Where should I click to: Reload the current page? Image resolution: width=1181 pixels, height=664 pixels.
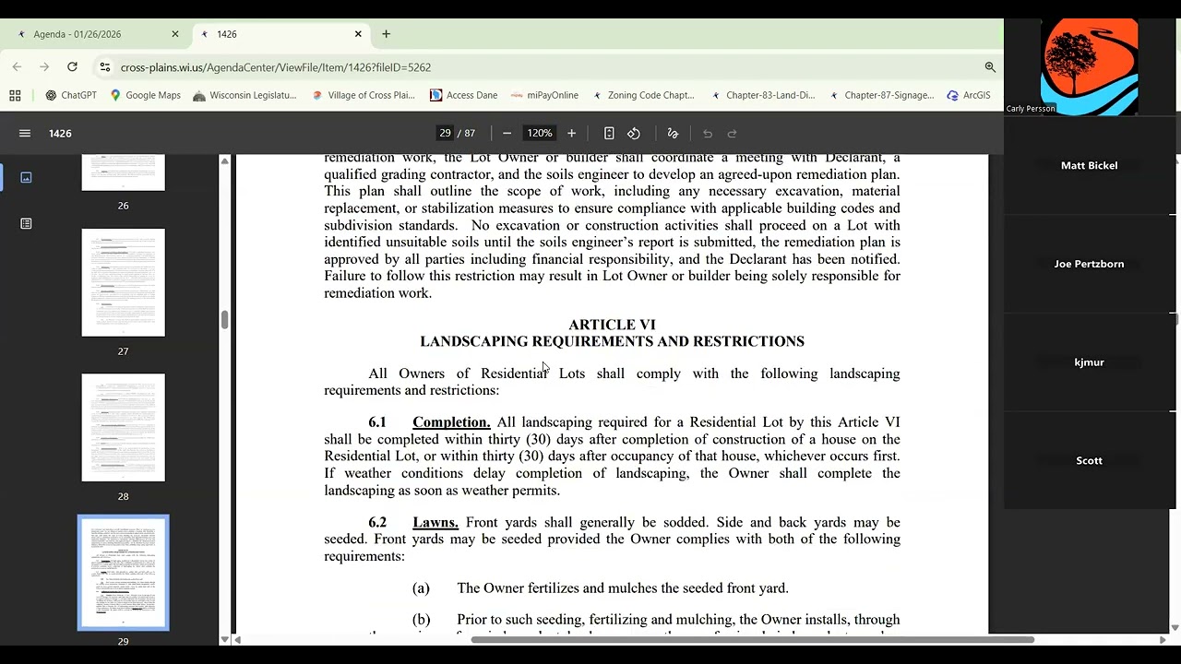(x=72, y=67)
